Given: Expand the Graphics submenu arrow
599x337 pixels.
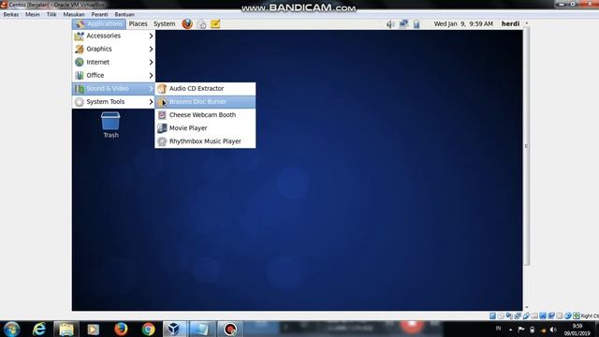Looking at the screenshot, I should pyautogui.click(x=151, y=49).
